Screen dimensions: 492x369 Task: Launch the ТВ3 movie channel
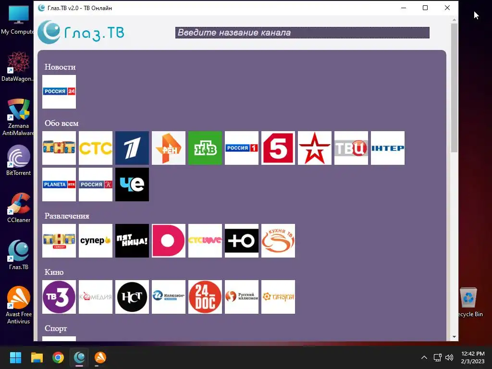pos(59,297)
